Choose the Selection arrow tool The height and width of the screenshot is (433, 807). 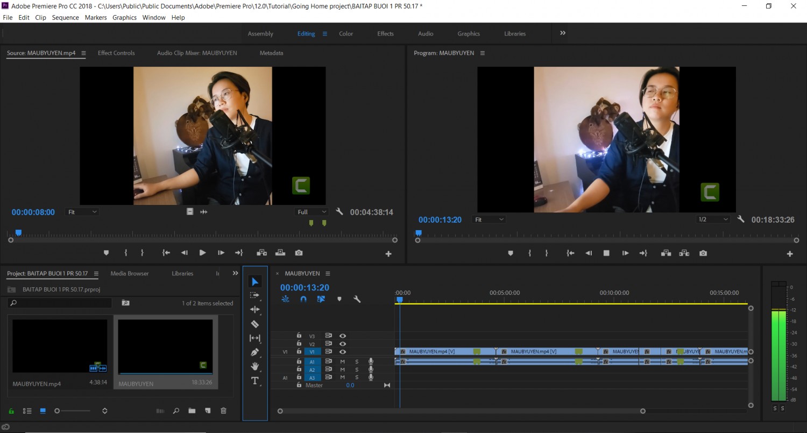pyautogui.click(x=255, y=282)
